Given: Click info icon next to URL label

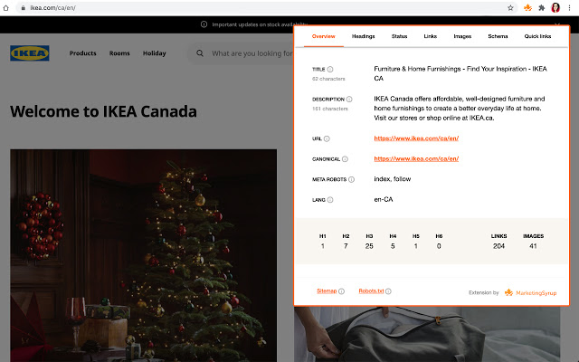Looking at the screenshot, I should pos(327,138).
